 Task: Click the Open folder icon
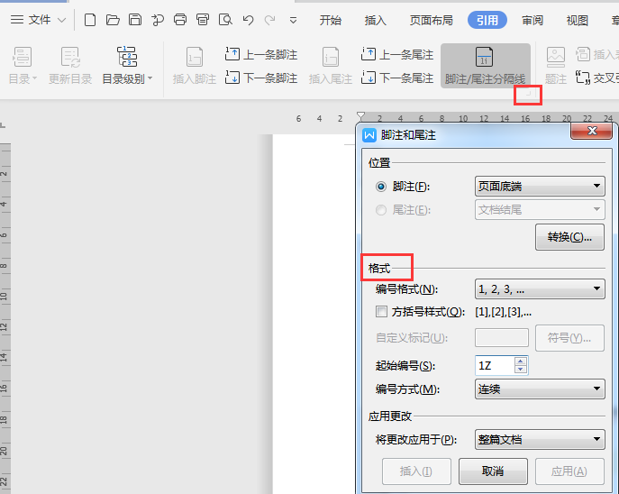coord(113,19)
